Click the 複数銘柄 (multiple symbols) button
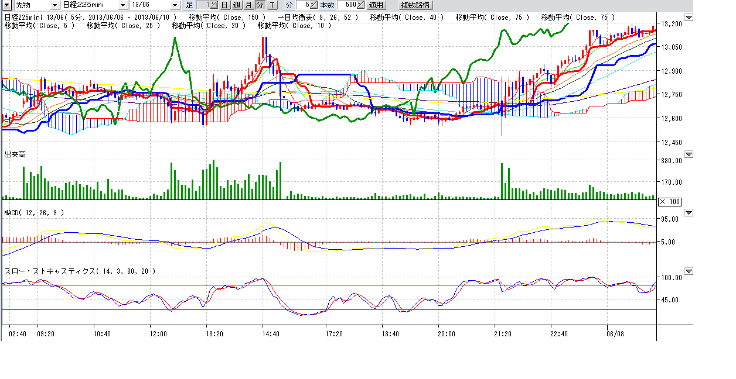The image size is (736, 379). tap(415, 5)
